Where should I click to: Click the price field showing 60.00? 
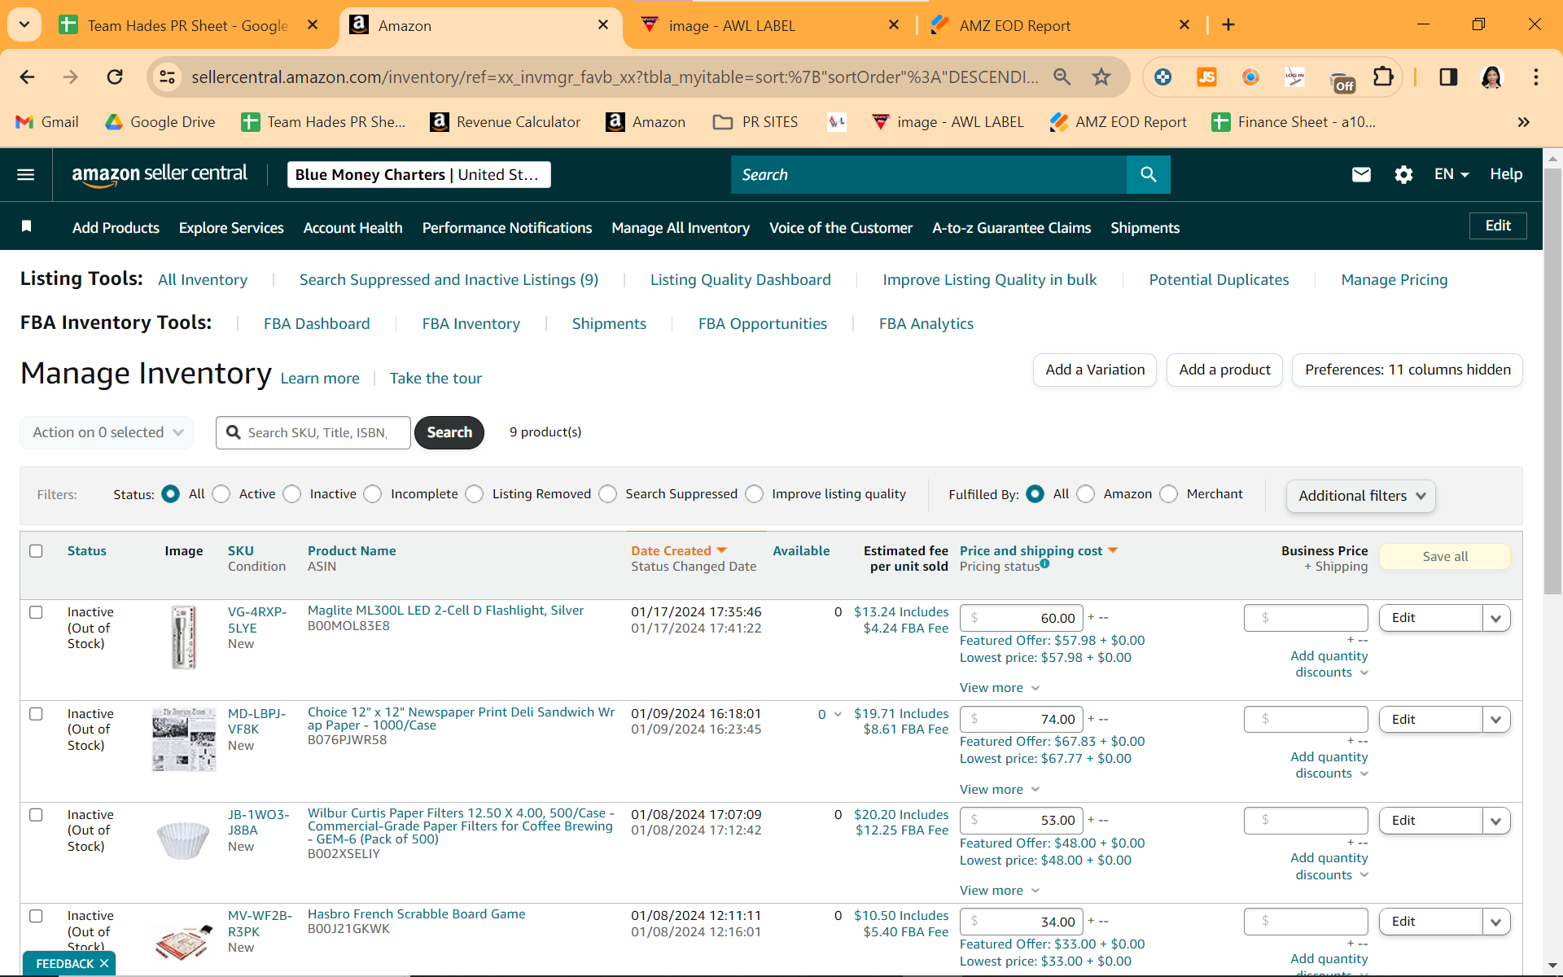pos(1022,618)
